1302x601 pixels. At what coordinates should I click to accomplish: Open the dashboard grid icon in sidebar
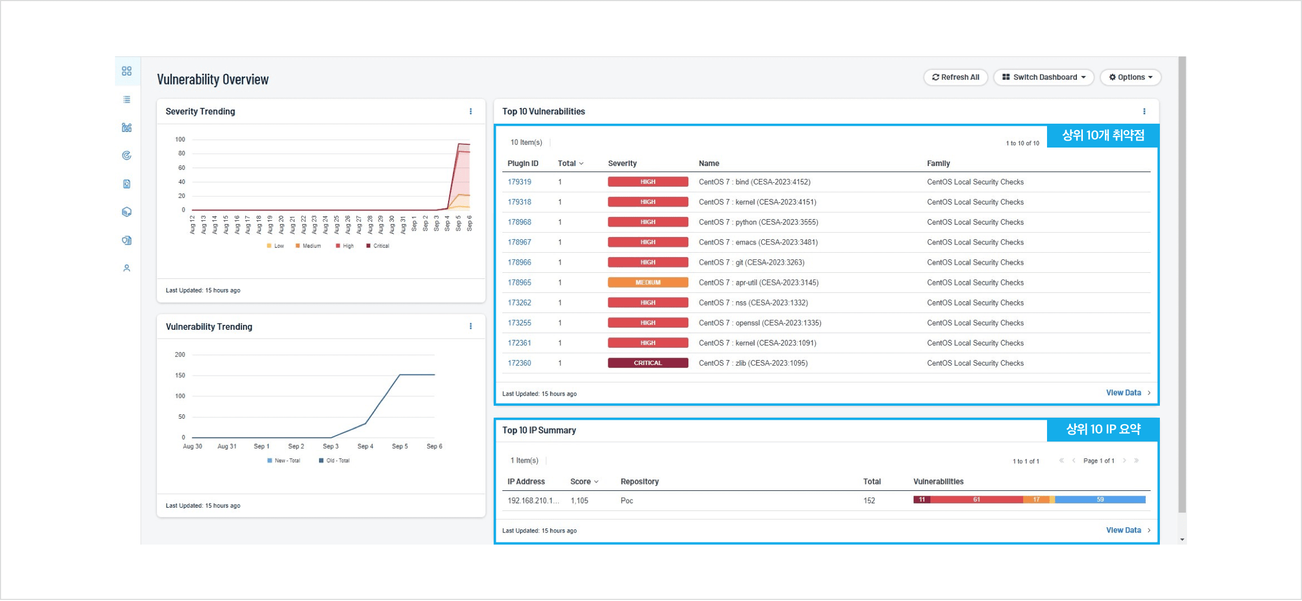126,71
